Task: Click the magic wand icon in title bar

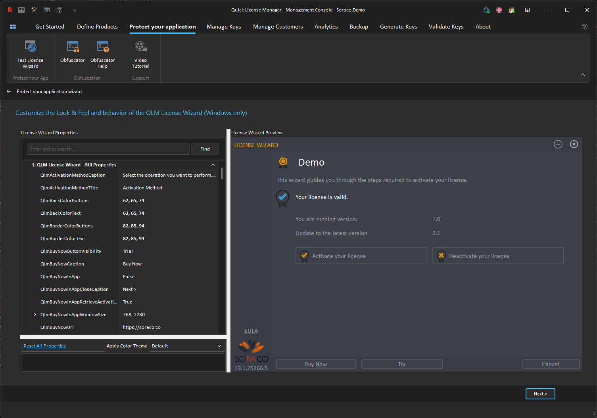Action: click(x=34, y=10)
